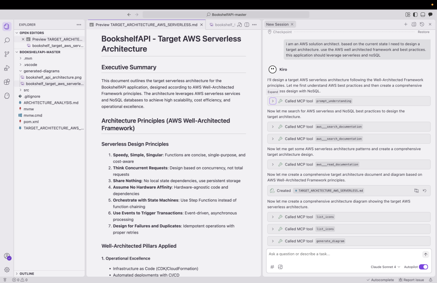
Task: Open the Settings gear at the bottom left
Action: (x=8, y=269)
